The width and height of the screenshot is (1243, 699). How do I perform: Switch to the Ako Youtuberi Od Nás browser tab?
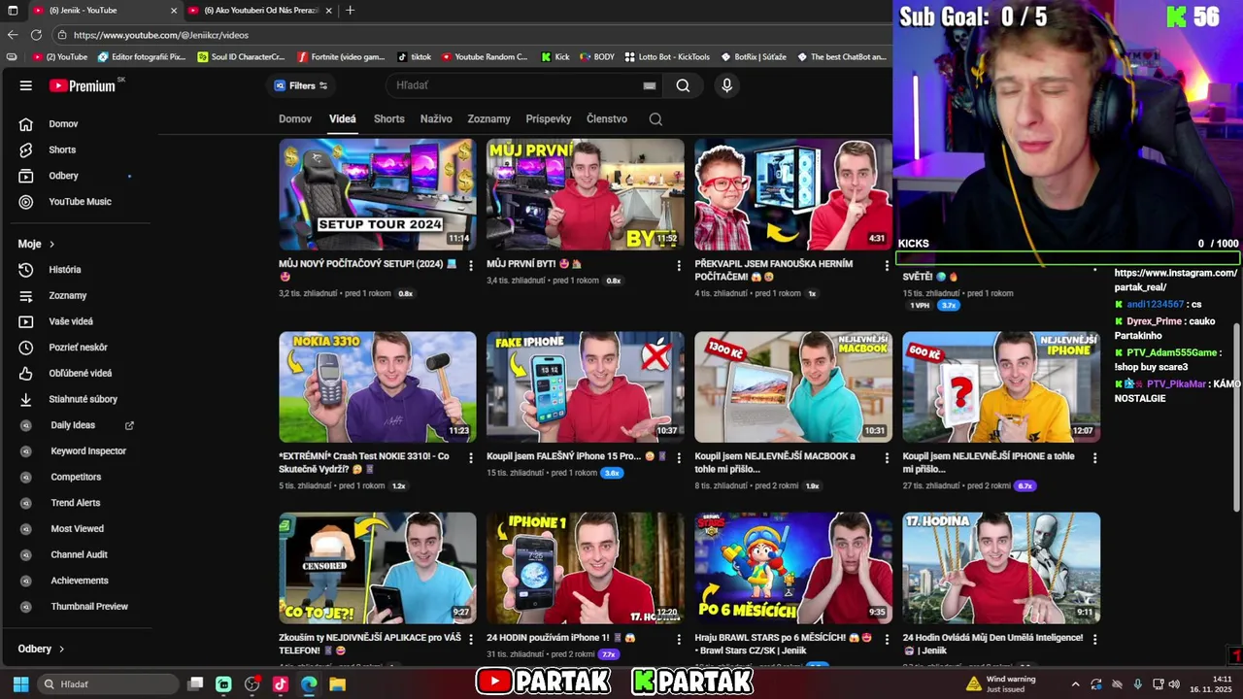coord(259,11)
